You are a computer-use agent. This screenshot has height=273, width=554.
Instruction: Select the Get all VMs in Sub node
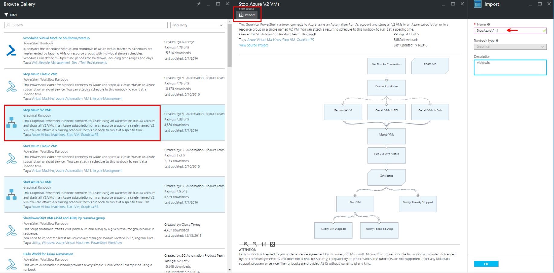(430, 112)
